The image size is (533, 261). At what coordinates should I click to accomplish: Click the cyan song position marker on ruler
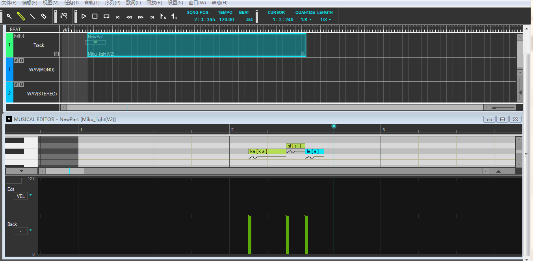334,126
